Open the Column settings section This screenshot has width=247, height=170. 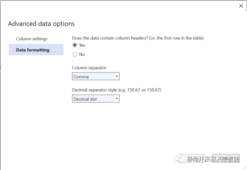(32, 39)
